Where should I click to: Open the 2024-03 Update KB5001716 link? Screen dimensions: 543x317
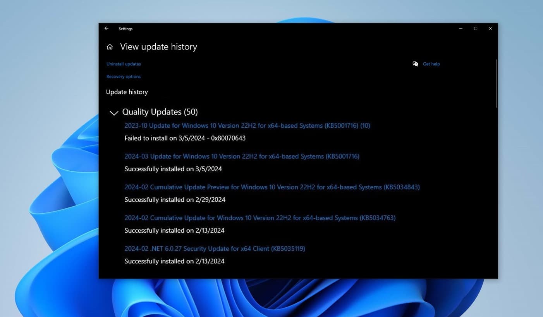click(x=242, y=156)
